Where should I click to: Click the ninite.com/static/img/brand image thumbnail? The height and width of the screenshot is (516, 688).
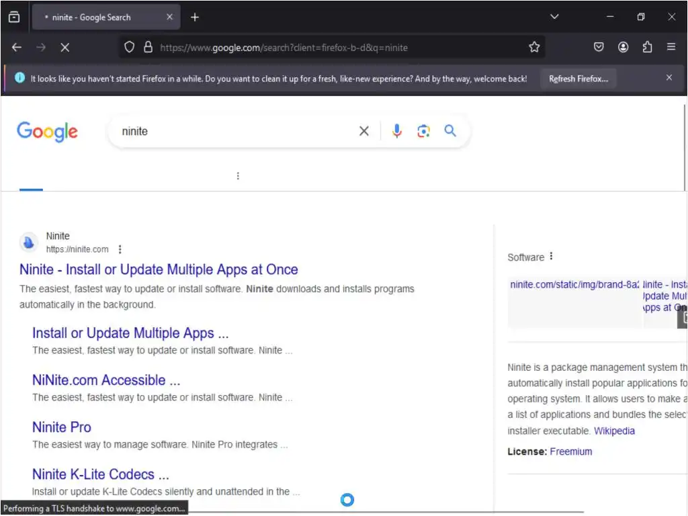pos(574,303)
